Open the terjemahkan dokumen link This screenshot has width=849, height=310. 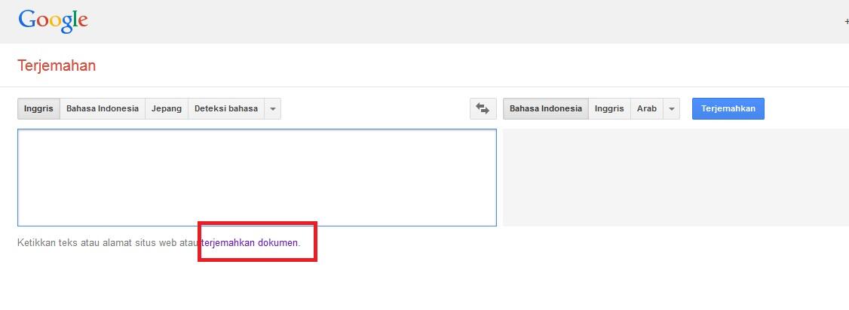(x=250, y=242)
